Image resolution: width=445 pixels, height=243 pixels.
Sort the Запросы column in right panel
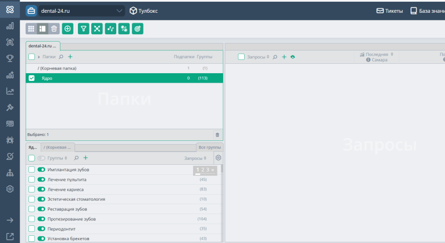tap(268, 57)
